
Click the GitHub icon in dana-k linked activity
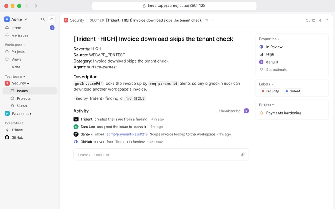coord(76,134)
